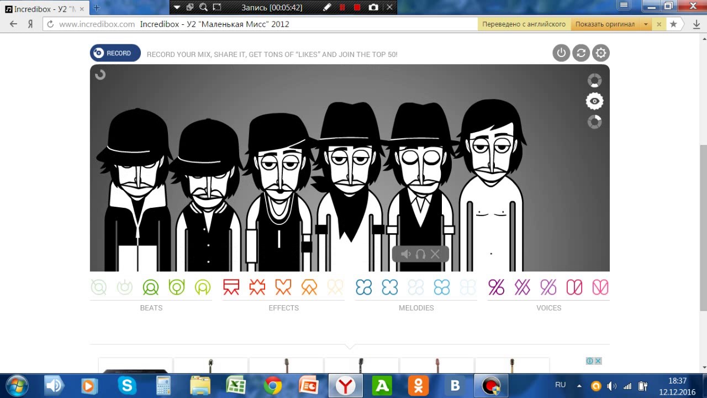
Task: Select the second purple Voices icon
Action: 523,287
